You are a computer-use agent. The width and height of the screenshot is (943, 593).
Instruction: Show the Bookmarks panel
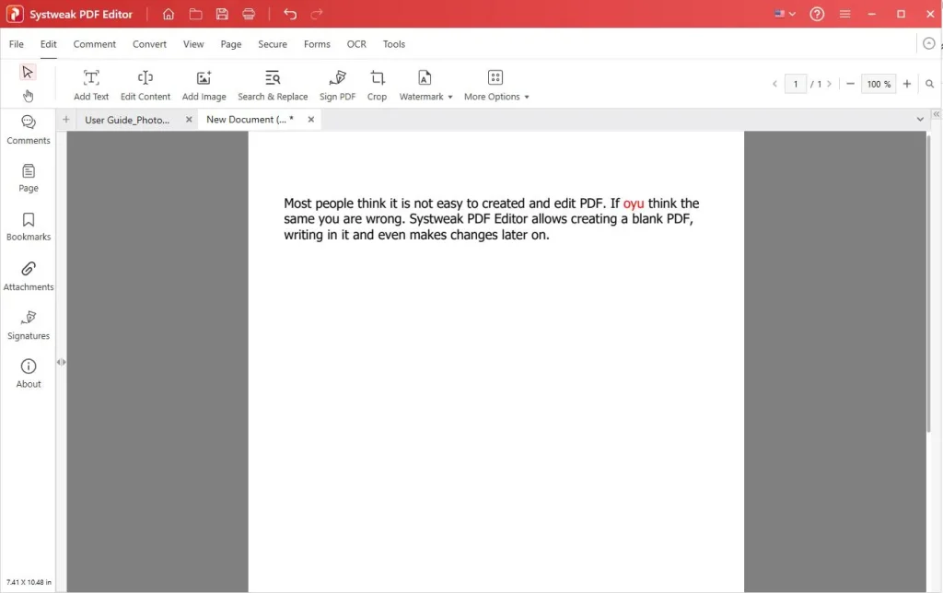[x=29, y=227]
